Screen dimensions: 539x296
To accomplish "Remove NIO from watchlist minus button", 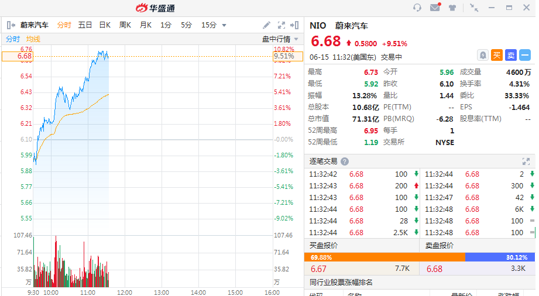I will [525, 55].
